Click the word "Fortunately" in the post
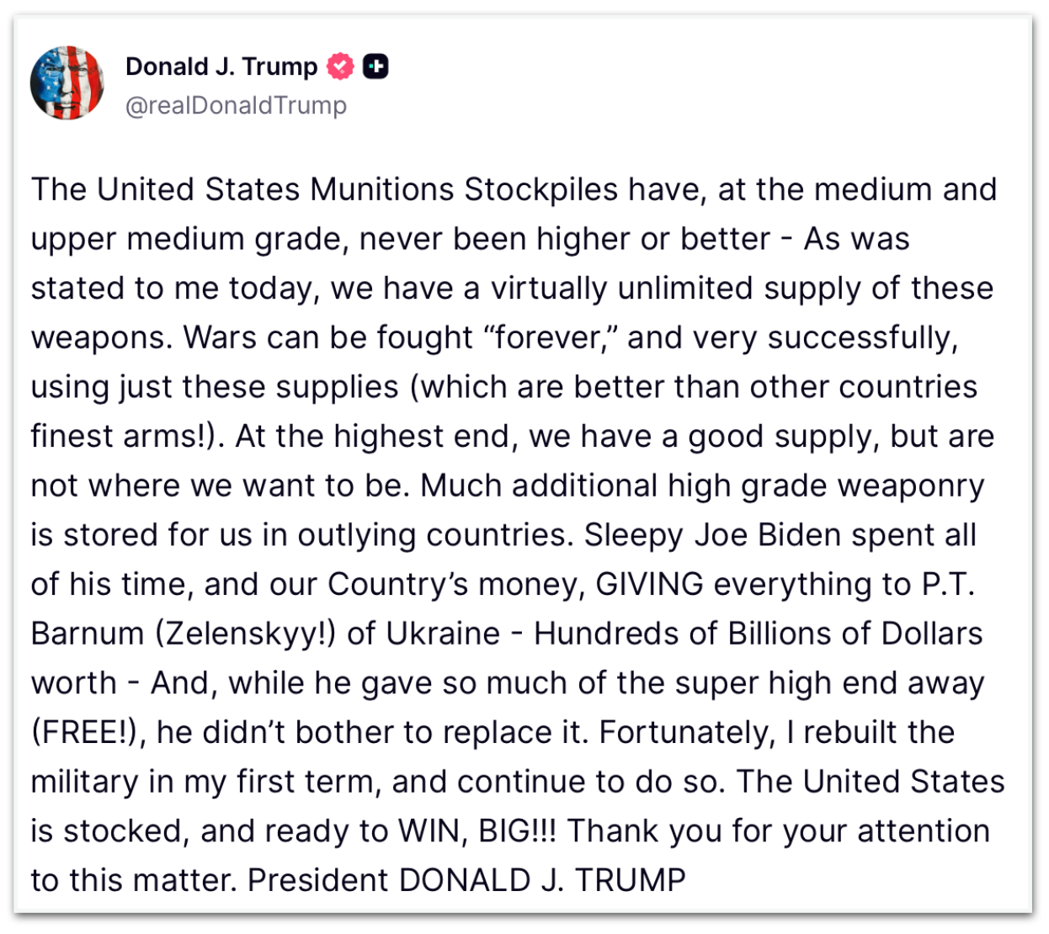1049x934 pixels. coord(686,732)
